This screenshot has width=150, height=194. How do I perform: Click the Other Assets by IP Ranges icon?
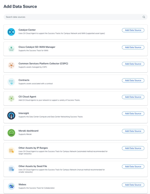pos(11,151)
